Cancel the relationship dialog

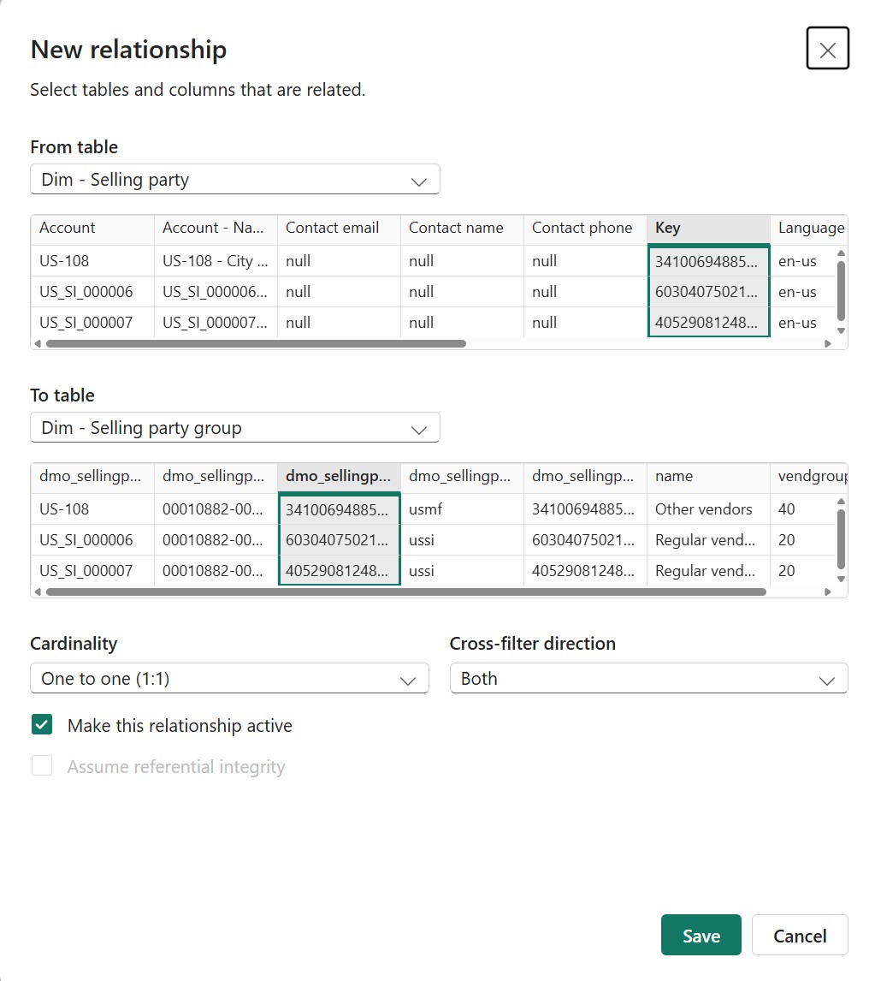coord(800,936)
